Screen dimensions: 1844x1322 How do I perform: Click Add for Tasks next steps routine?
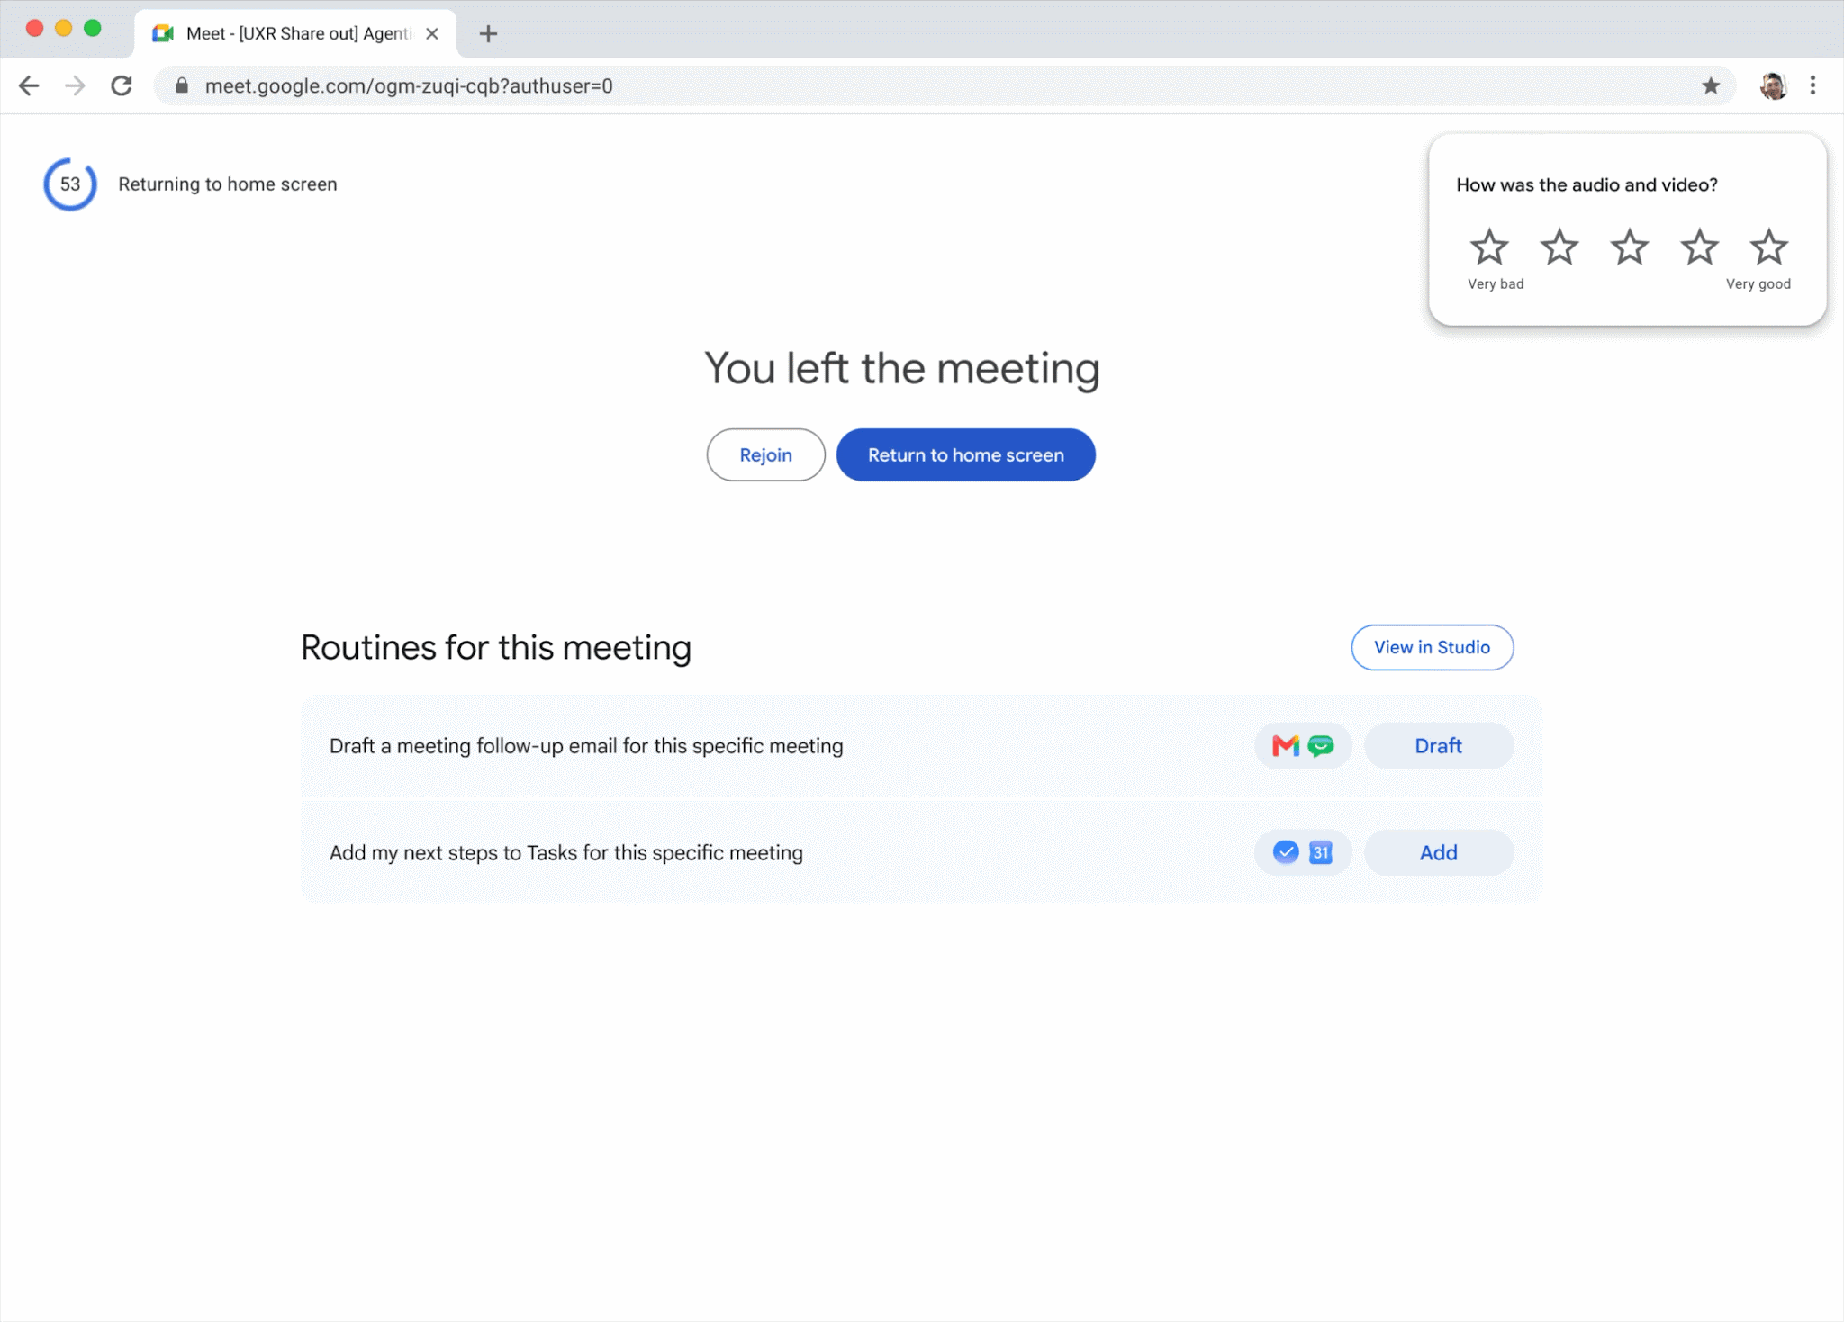coord(1438,852)
